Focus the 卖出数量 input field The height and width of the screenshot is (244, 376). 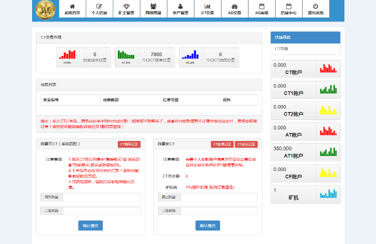click(219, 197)
